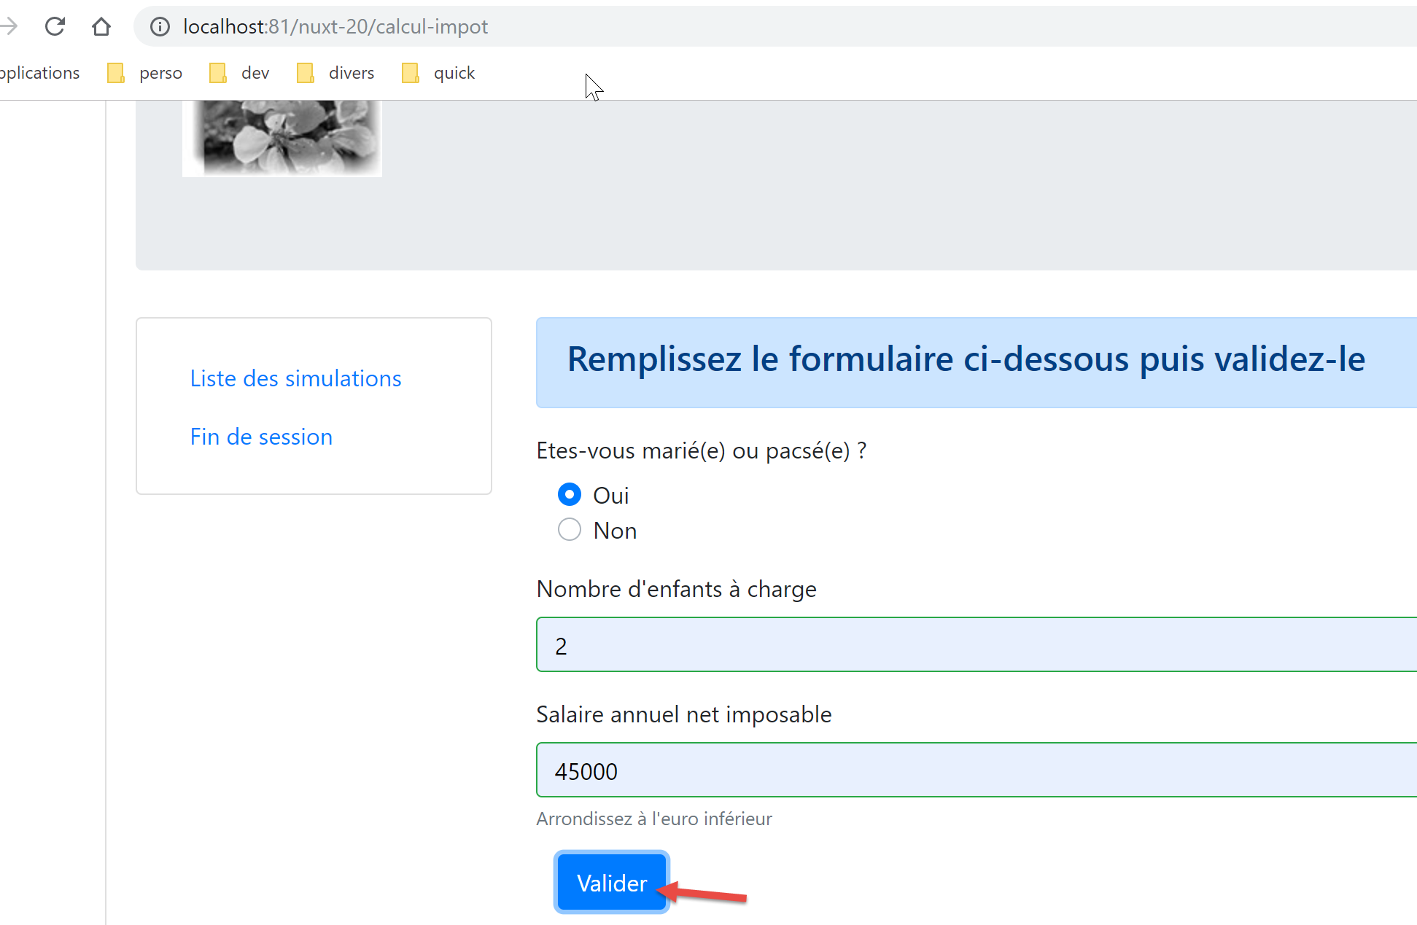Click the Nombre d'enfants à charge field
Viewport: 1417px width, 925px height.
click(x=976, y=645)
